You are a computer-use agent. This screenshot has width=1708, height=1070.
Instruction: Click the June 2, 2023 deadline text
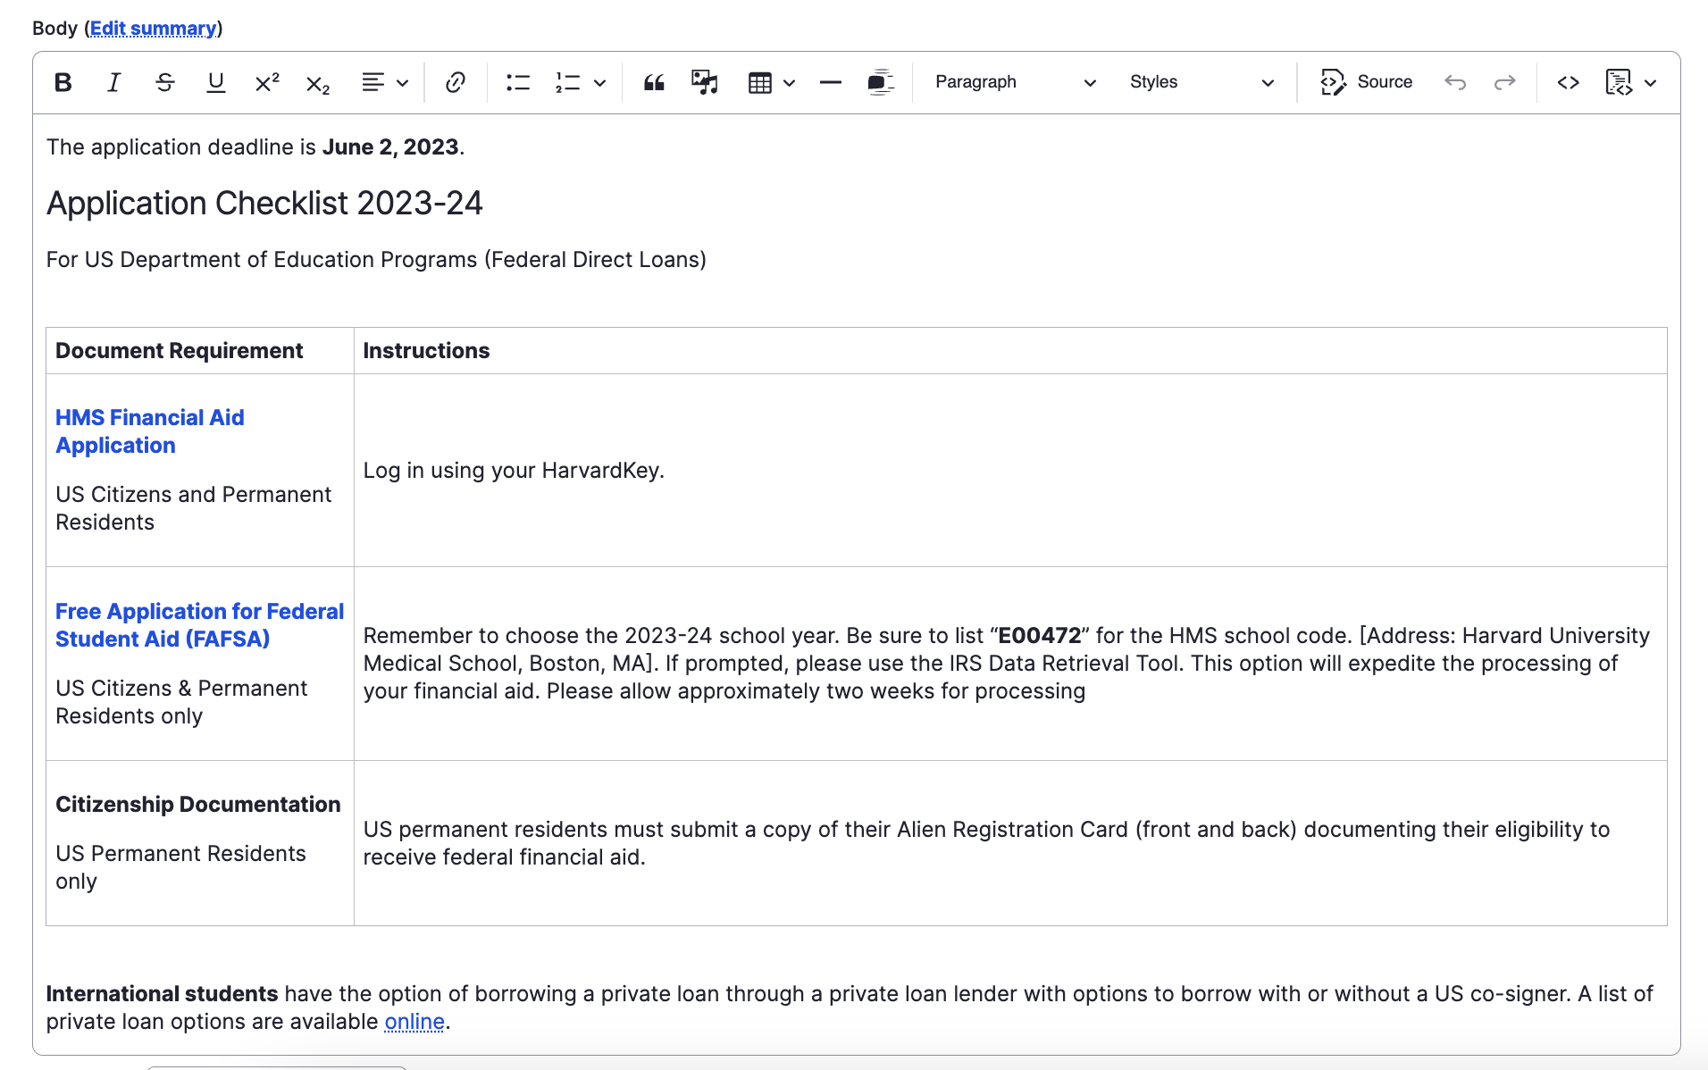390,147
